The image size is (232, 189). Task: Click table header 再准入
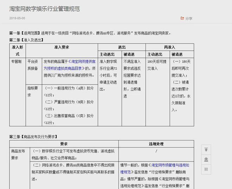pos(170,47)
